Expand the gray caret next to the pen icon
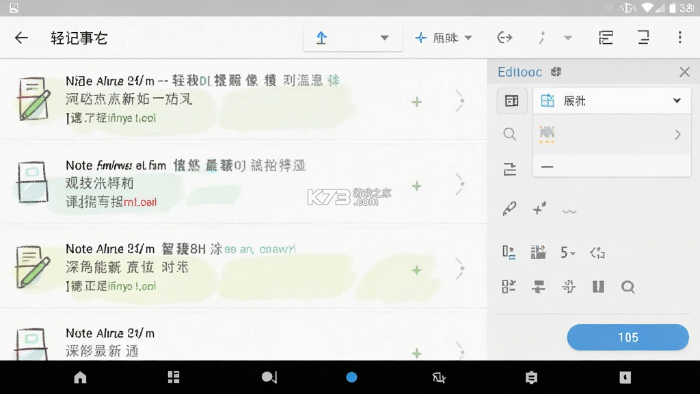Screen dimensions: 700x394 (x=568, y=38)
